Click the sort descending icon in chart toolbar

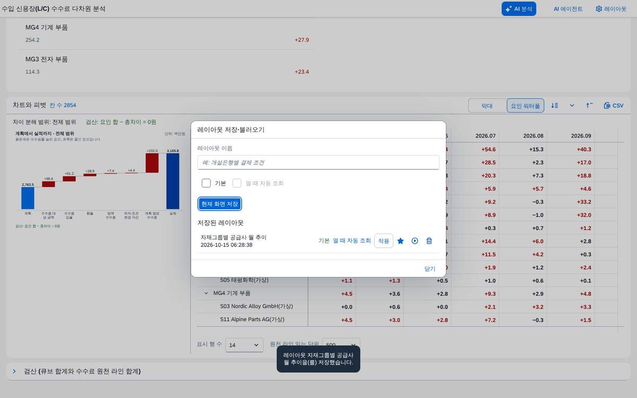(555, 106)
